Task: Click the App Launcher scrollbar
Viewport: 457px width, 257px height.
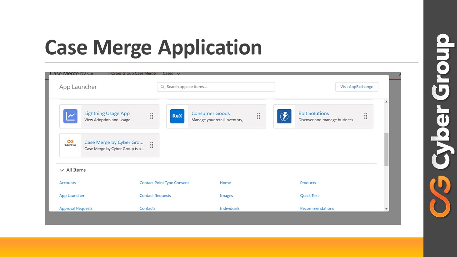Action: pyautogui.click(x=386, y=146)
